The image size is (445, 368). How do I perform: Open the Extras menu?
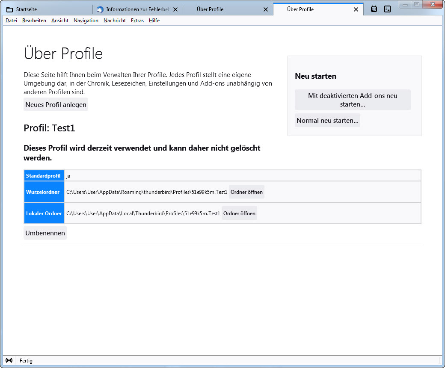137,21
